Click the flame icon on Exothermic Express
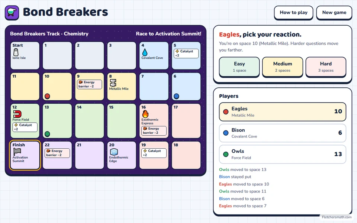This screenshot has height=223, width=357. [145, 114]
